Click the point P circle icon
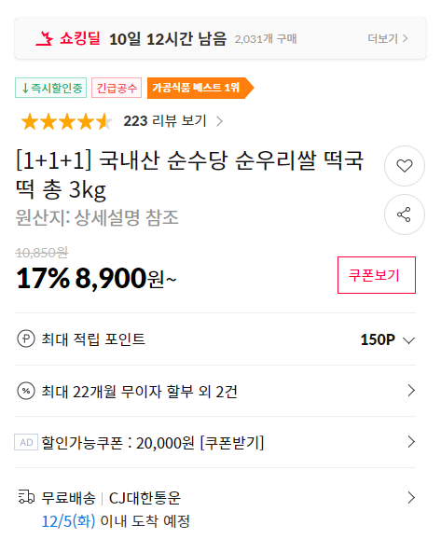441x553 pixels. (x=26, y=339)
